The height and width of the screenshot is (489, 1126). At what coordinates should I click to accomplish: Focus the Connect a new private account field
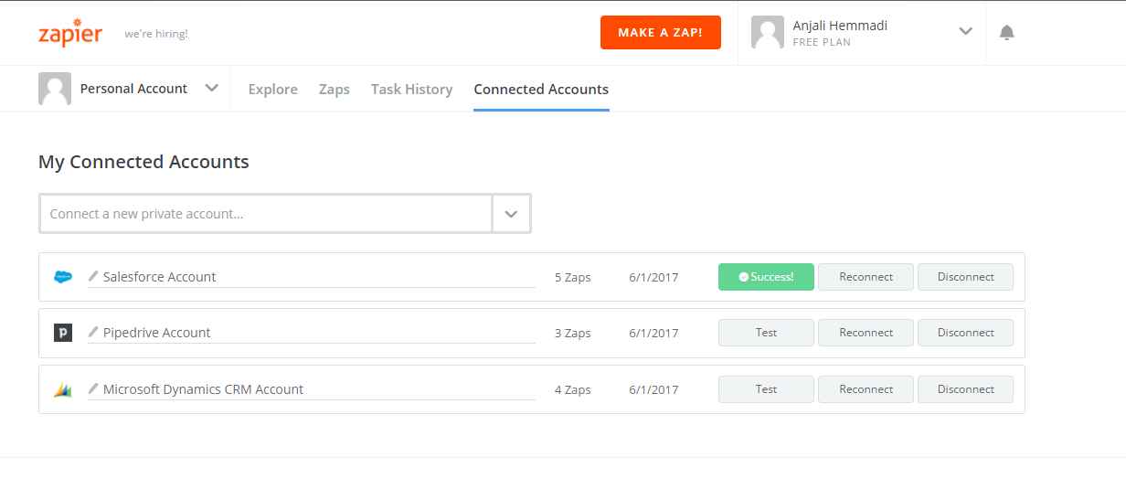tap(266, 214)
